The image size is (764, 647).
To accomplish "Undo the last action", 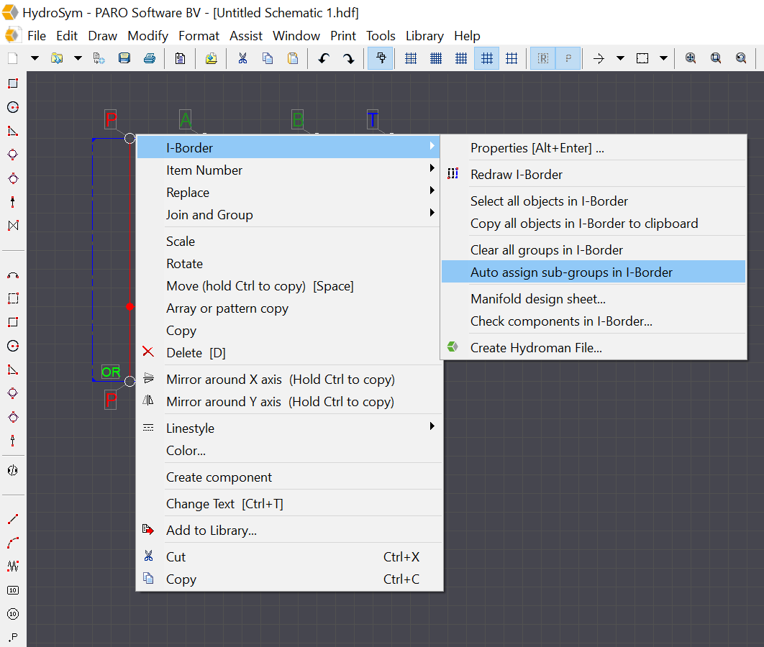I will point(324,58).
